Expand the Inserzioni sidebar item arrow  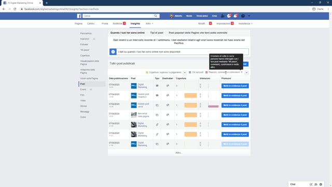94,39
